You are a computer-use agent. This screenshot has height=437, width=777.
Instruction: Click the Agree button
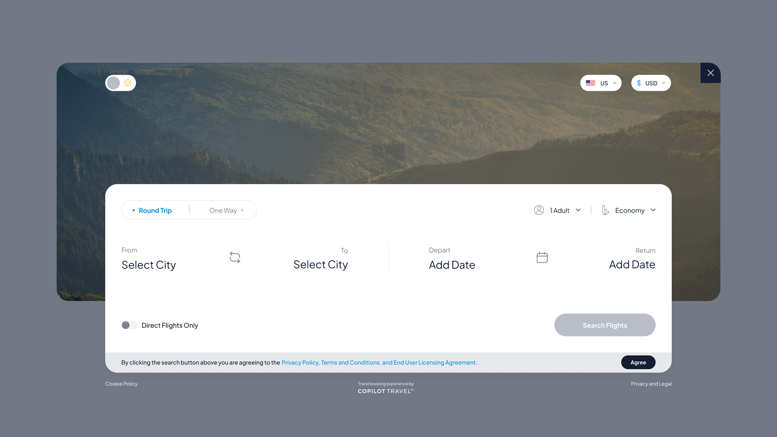(638, 362)
